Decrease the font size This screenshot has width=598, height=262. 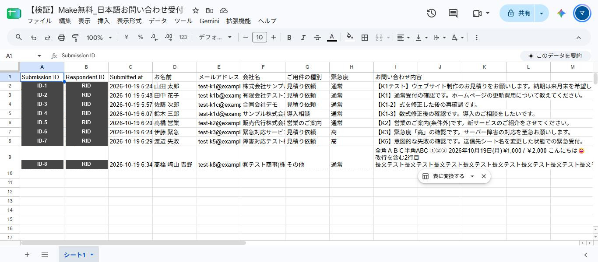[x=246, y=38]
